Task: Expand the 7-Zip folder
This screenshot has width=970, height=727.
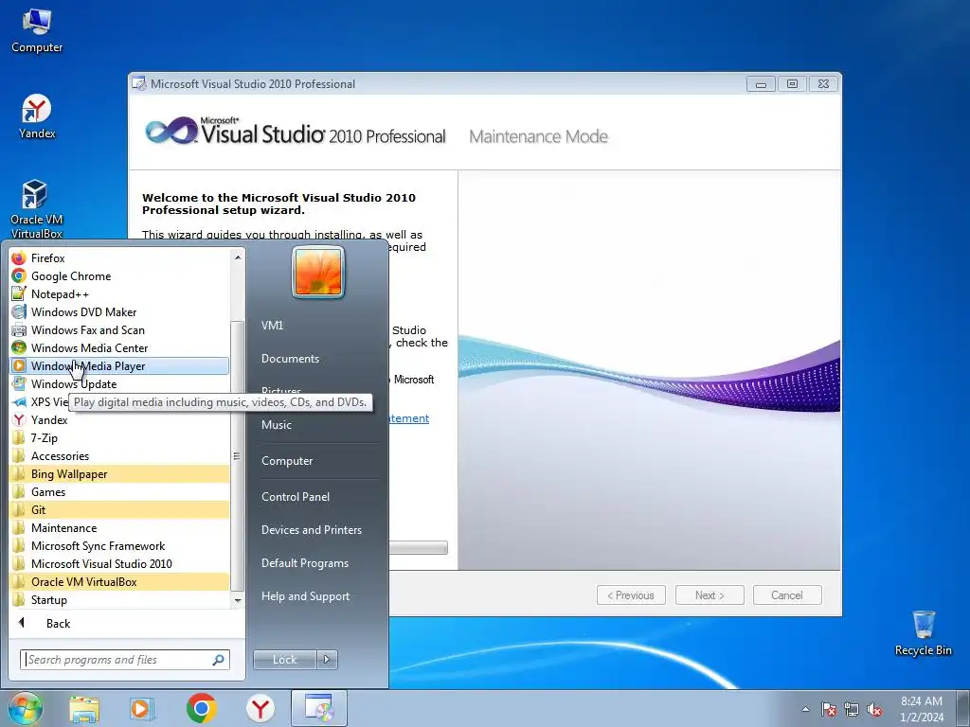Action: pos(119,437)
